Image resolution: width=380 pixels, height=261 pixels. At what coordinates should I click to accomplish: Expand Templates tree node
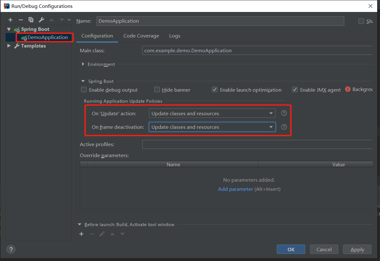[9, 46]
